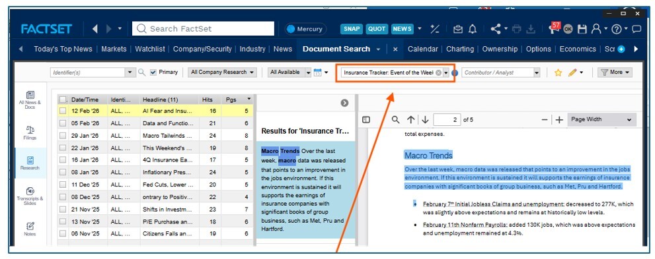Viewport: 655px width, 259px height.
Task: Go to next page with down arrow
Action: coord(425,120)
